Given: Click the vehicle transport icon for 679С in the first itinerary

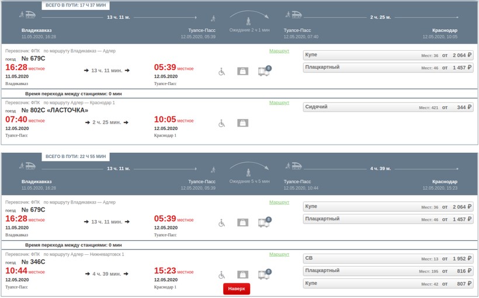Looking at the screenshot, I should pyautogui.click(x=264, y=71).
